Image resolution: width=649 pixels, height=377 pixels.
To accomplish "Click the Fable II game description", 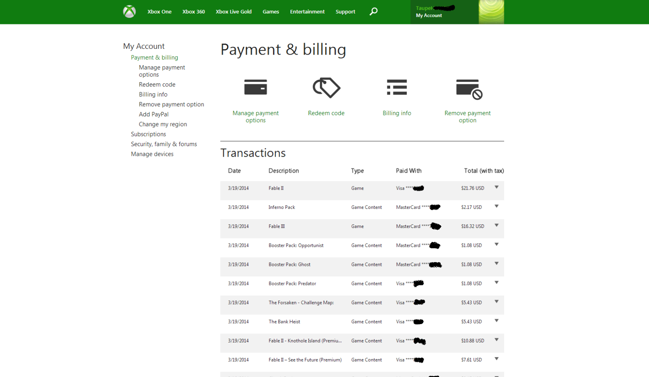I will coord(276,188).
